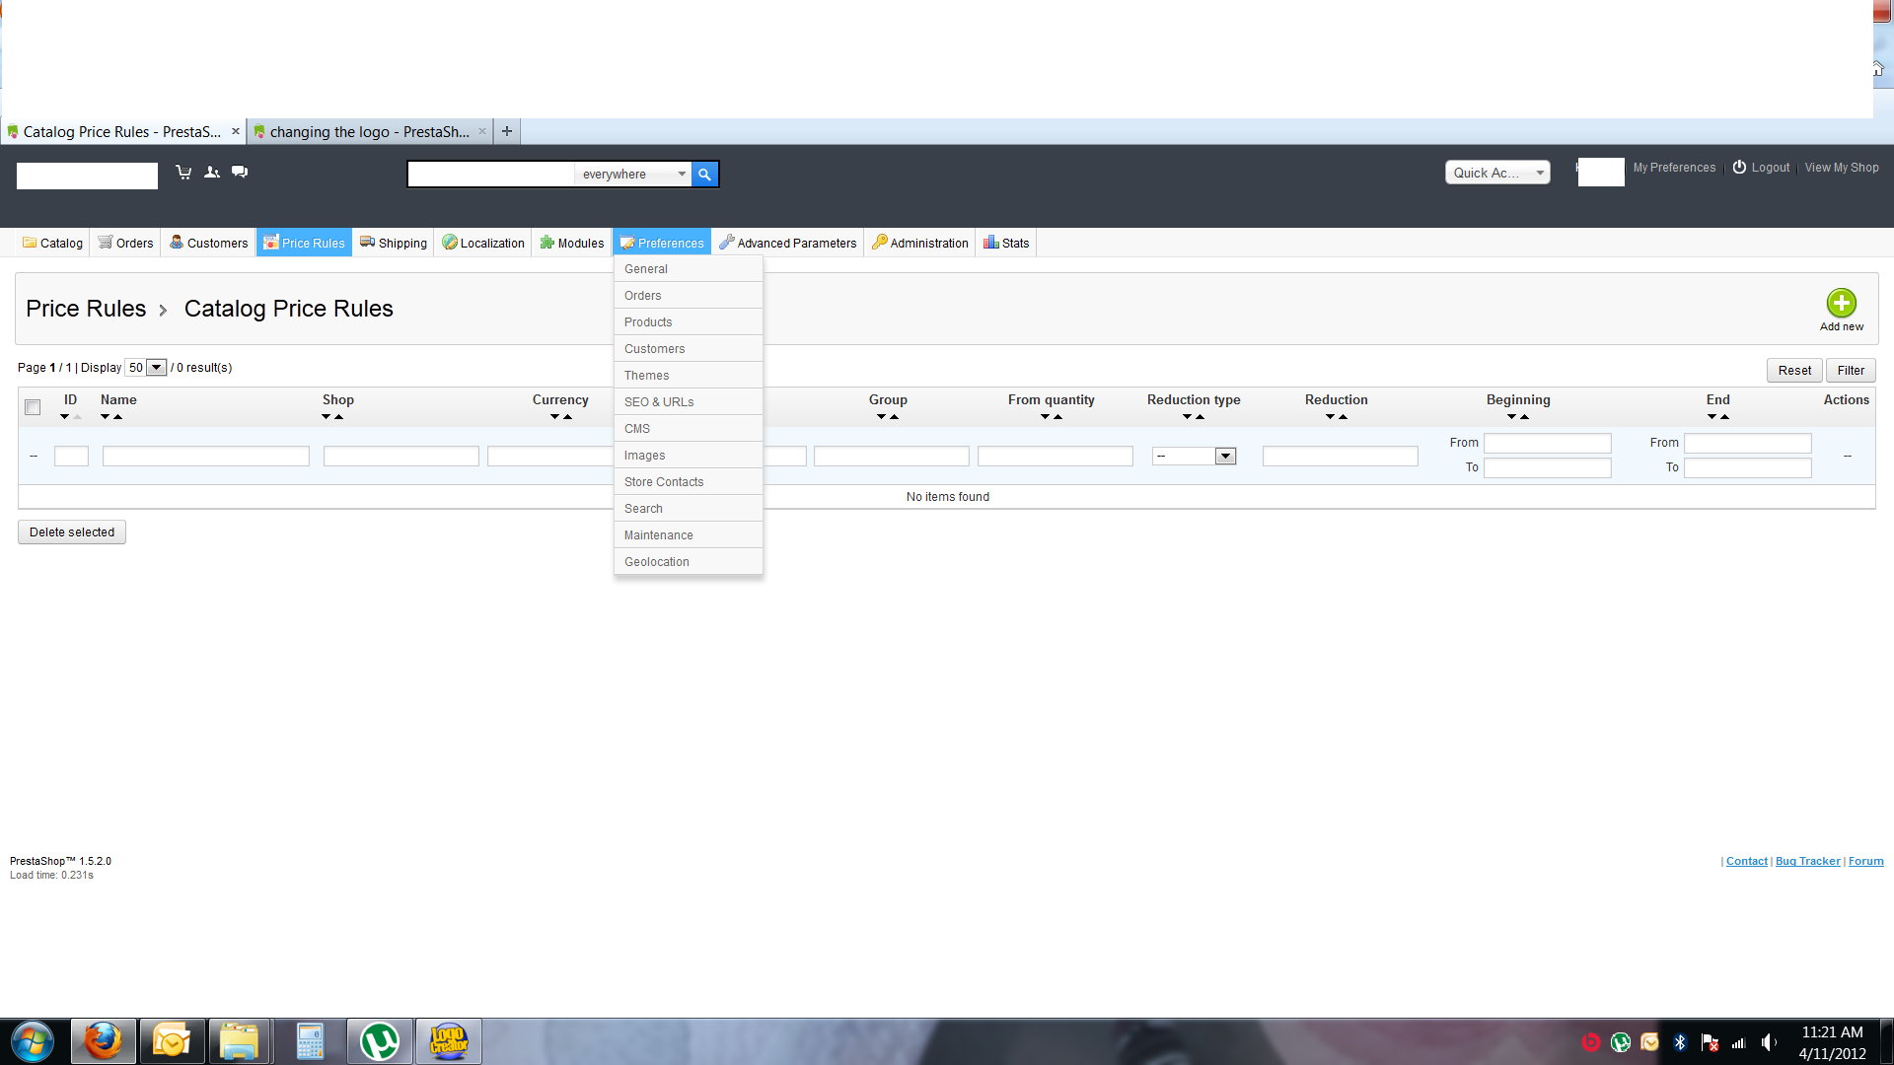This screenshot has width=1894, height=1065.
Task: Select SEO & URLs from Preferences menu
Action: [x=659, y=402]
